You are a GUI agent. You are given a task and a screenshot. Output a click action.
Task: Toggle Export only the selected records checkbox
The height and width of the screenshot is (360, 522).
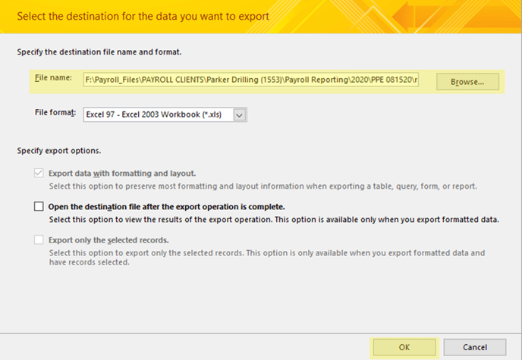tap(39, 240)
